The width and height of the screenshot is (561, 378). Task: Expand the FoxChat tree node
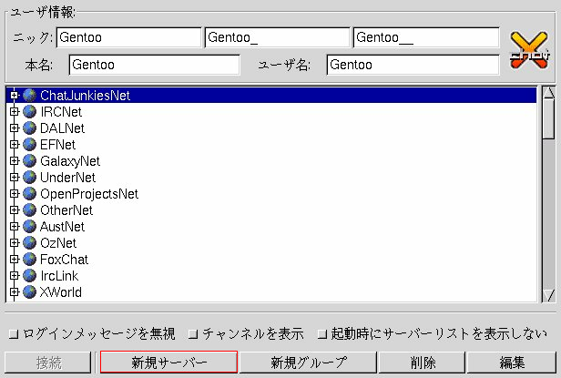click(x=14, y=260)
